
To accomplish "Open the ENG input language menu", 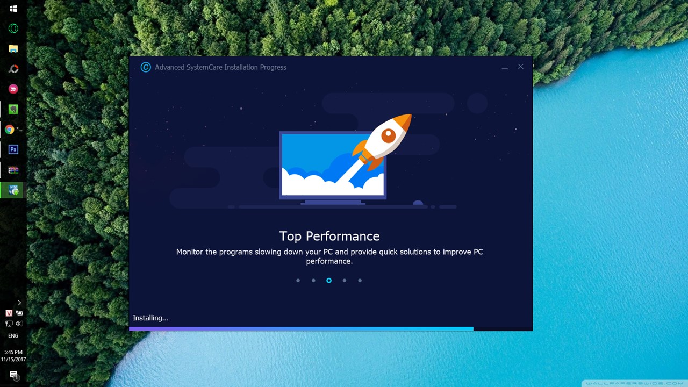I will [13, 336].
